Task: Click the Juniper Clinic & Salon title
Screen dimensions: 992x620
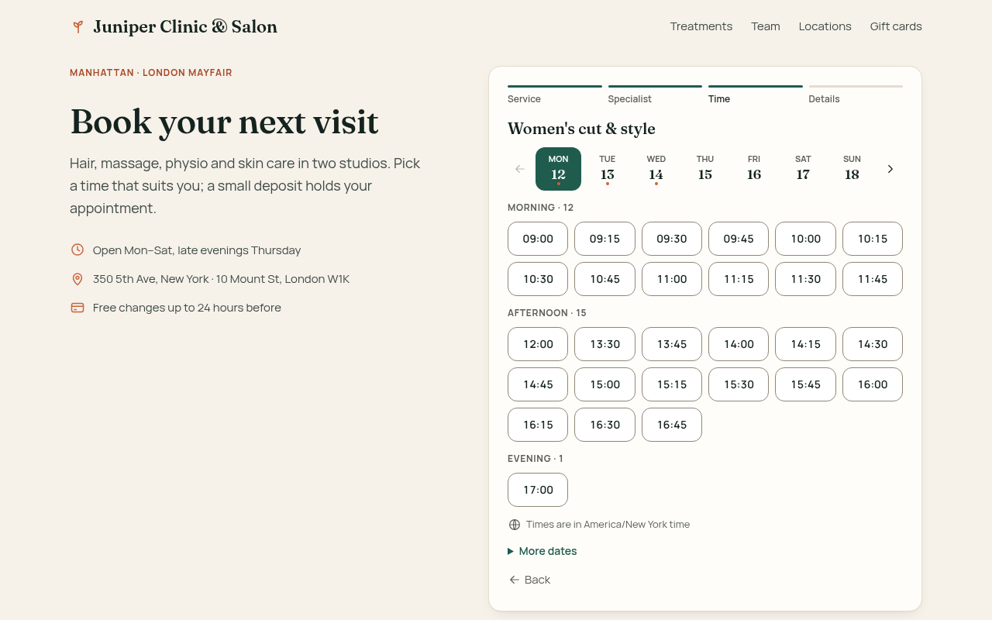Action: (185, 27)
